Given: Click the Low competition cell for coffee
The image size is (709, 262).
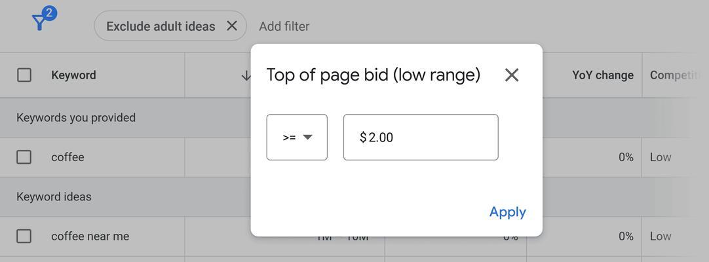Looking at the screenshot, I should coord(660,157).
